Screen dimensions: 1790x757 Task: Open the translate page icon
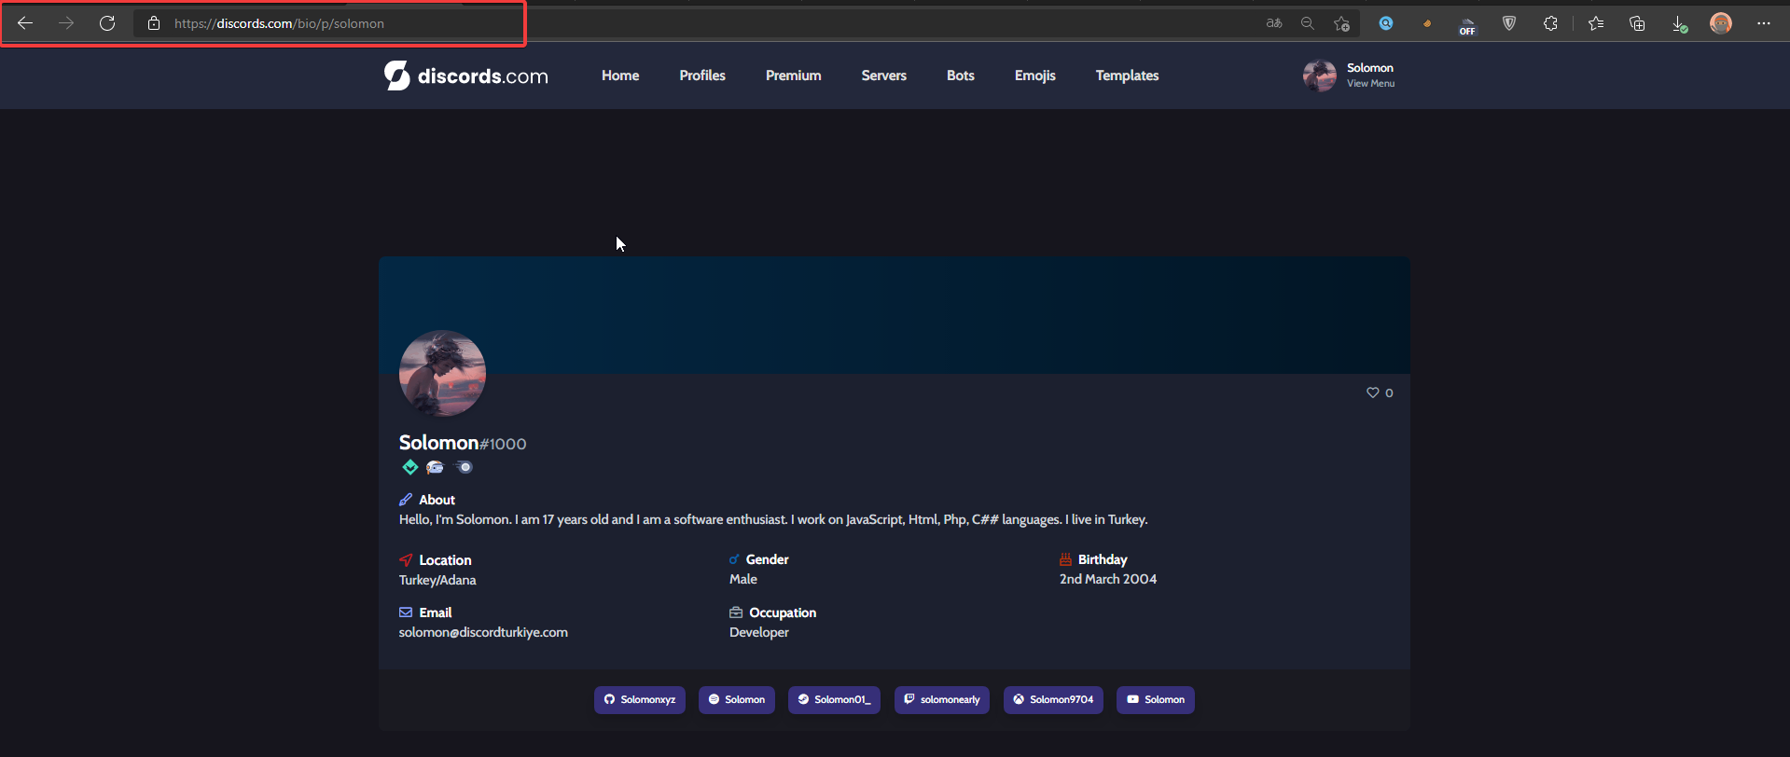click(x=1274, y=23)
